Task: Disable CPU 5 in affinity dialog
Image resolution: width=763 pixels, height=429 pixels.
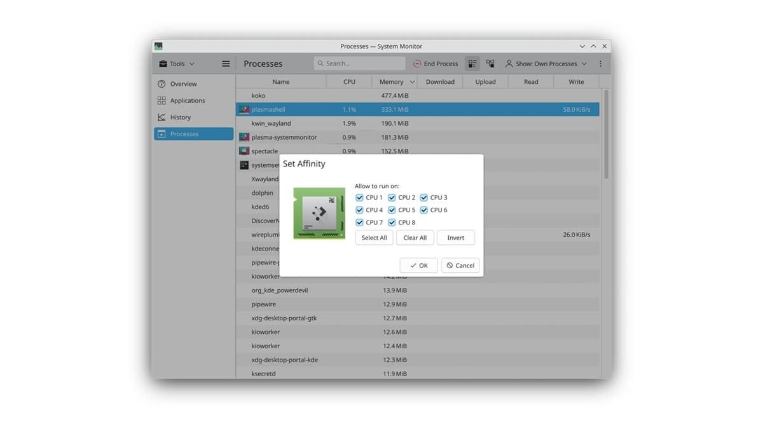Action: click(402, 210)
